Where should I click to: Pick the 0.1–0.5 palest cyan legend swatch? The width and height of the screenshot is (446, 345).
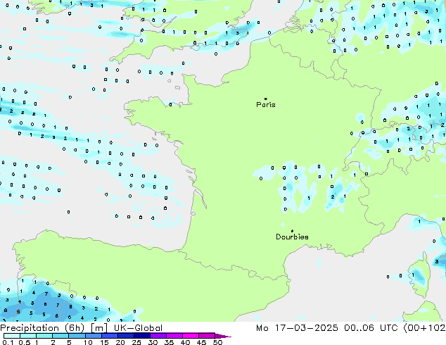click(x=12, y=336)
